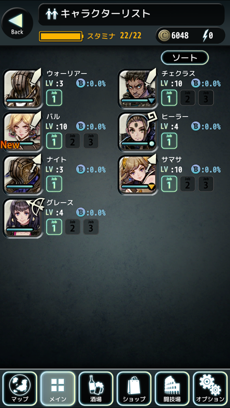The image size is (230, 408).
Task: Choose Job 1 for ヒーラー
Action: coord(169,141)
